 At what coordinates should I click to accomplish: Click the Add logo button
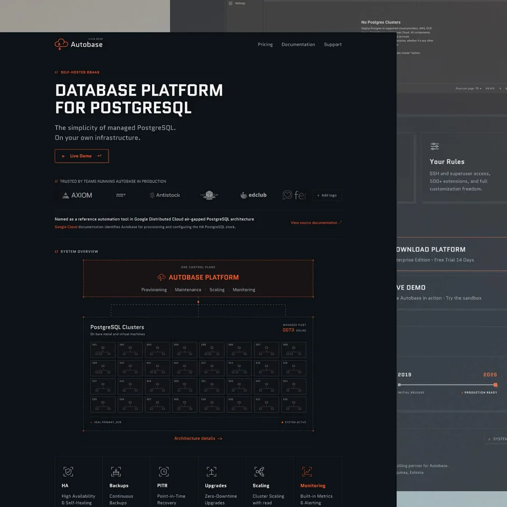click(327, 195)
